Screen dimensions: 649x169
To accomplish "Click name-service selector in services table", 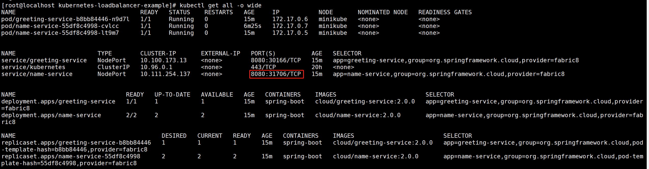I will pyautogui.click(x=449, y=74).
